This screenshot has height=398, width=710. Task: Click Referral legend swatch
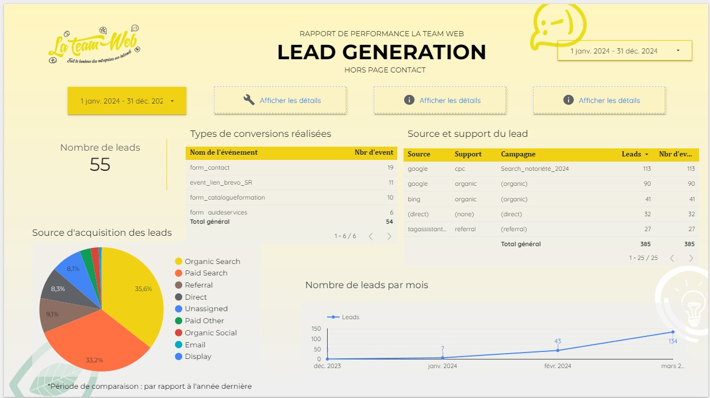tap(179, 285)
